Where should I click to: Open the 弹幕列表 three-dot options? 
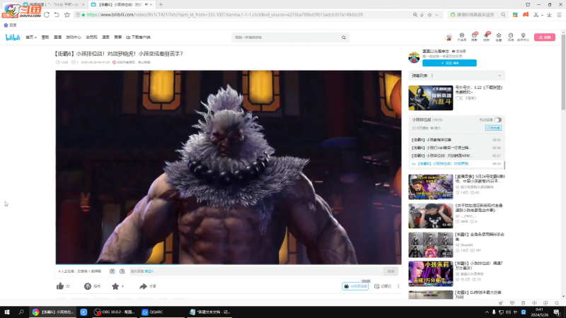(432, 76)
